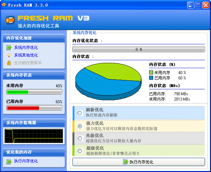
Task: Click the green arrow icon beside 系统内存优化
Action: pos(9,48)
